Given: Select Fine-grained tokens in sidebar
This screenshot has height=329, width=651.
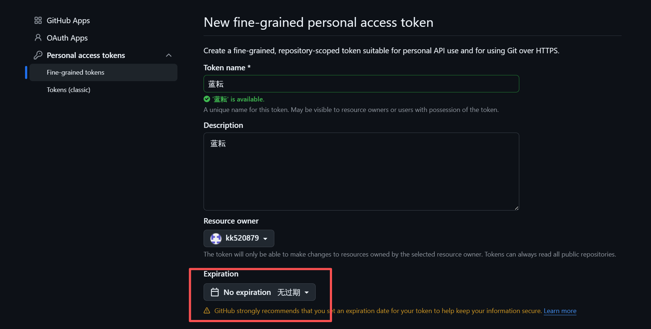Looking at the screenshot, I should tap(75, 72).
